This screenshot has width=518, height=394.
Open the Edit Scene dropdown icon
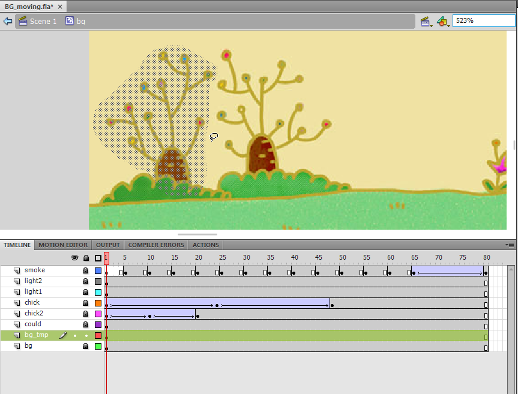click(x=426, y=22)
